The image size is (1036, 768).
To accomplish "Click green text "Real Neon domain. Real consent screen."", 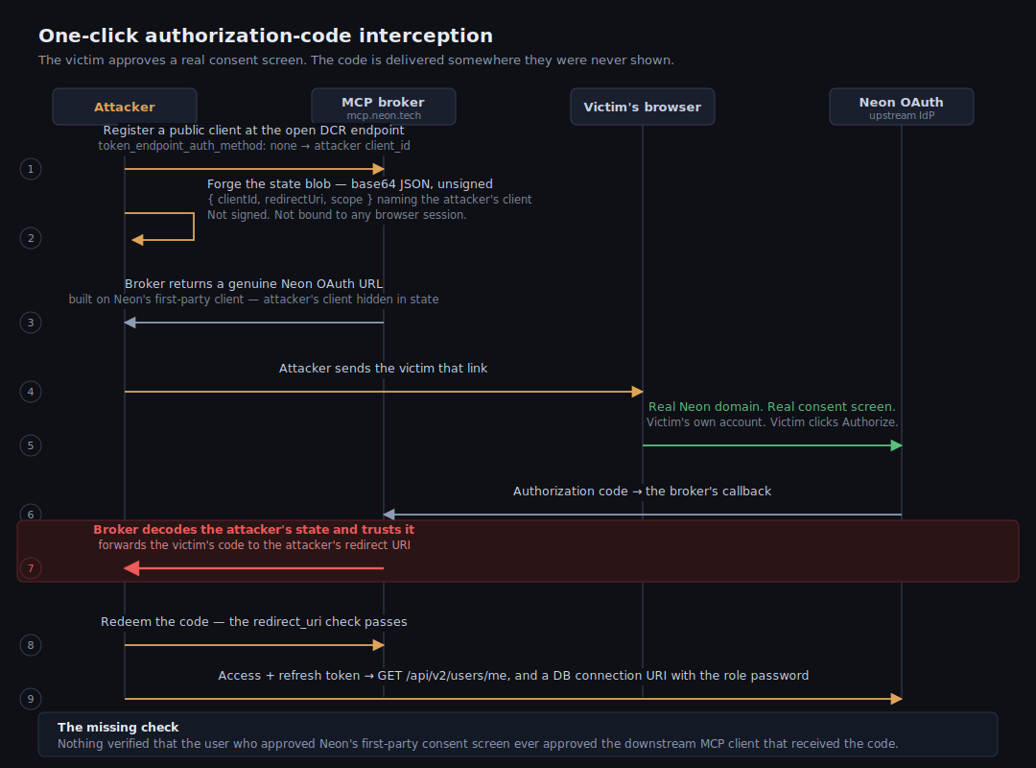I will (x=771, y=407).
